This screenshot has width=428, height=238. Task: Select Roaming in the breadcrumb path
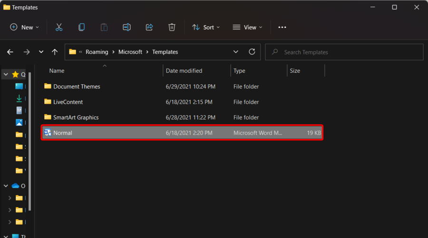pos(97,52)
